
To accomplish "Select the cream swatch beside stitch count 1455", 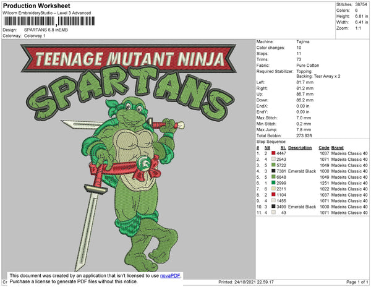I will pyautogui.click(x=273, y=200).
